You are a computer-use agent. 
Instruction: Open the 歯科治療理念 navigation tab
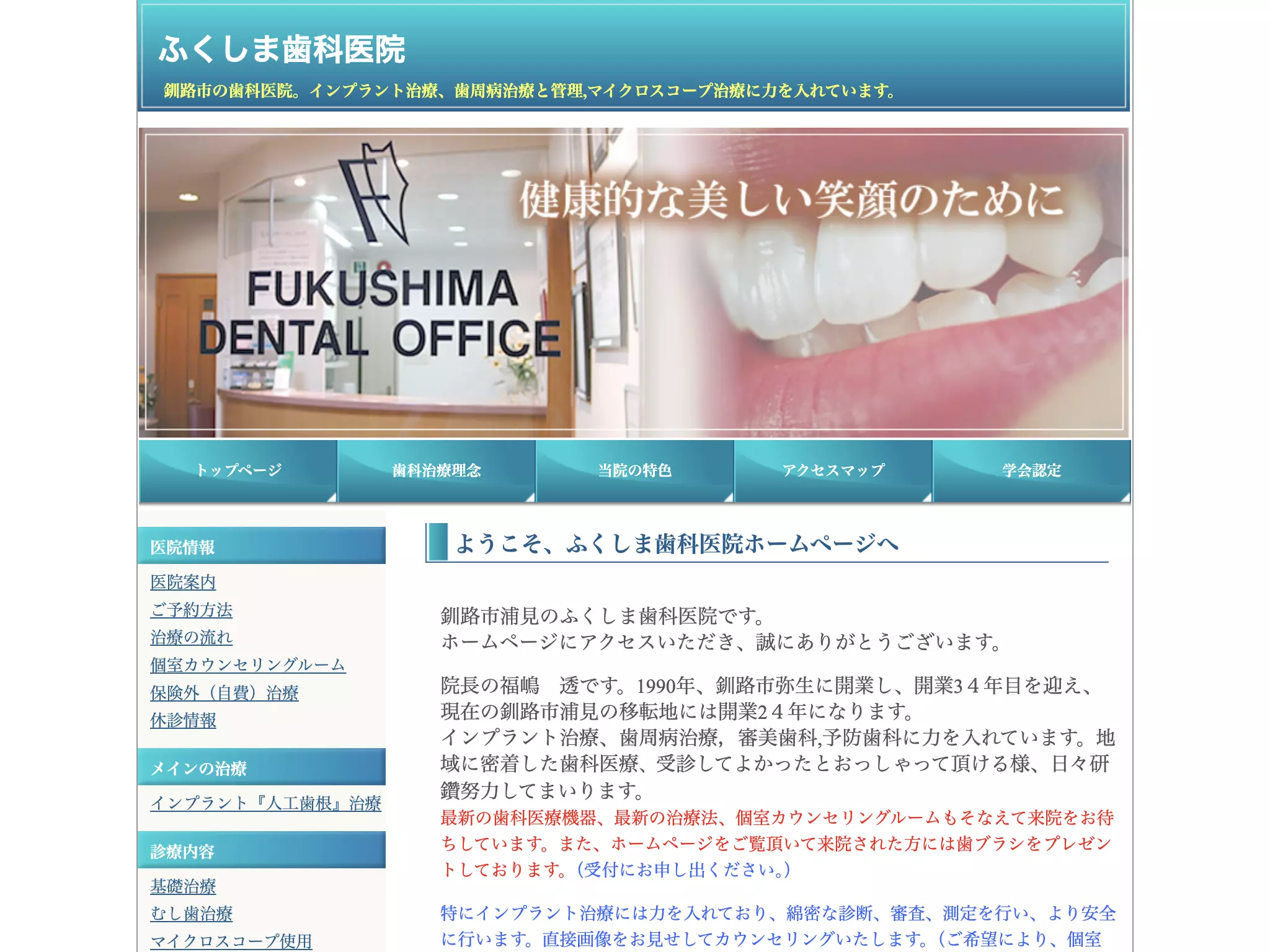pyautogui.click(x=437, y=470)
